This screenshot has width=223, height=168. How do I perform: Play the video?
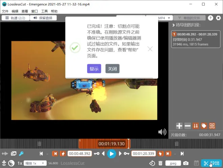pos(111,154)
